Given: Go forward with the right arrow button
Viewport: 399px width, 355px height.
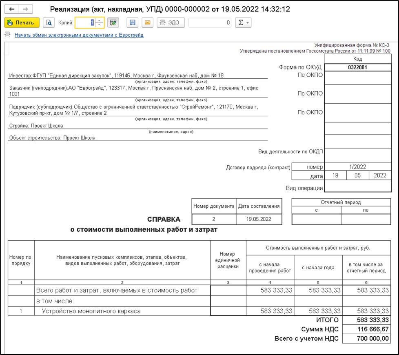Looking at the screenshot, I should coord(25,9).
